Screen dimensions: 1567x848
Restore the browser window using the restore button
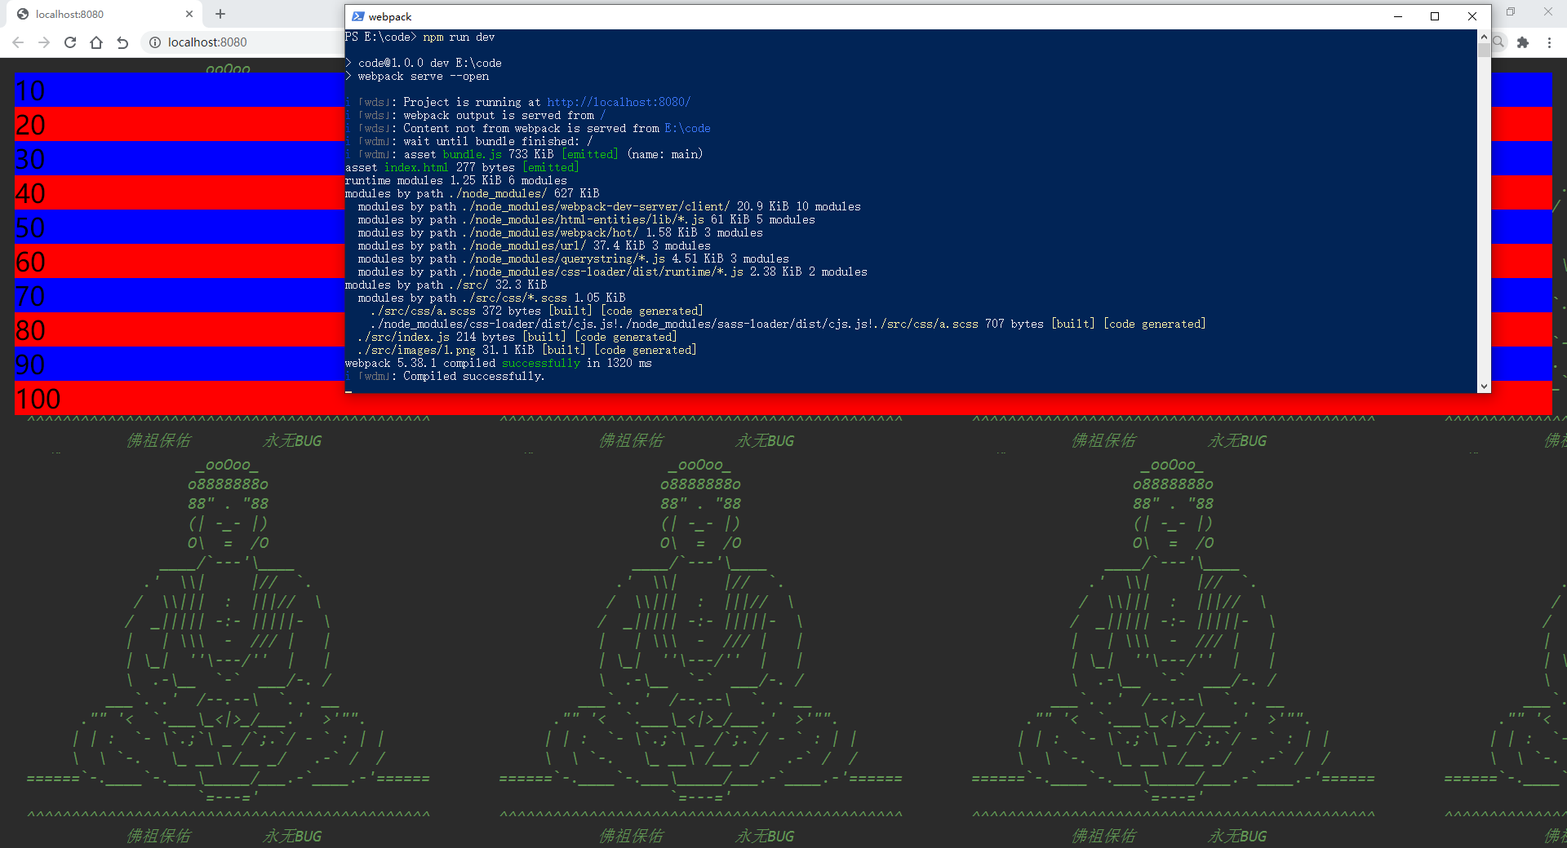coord(1511,11)
